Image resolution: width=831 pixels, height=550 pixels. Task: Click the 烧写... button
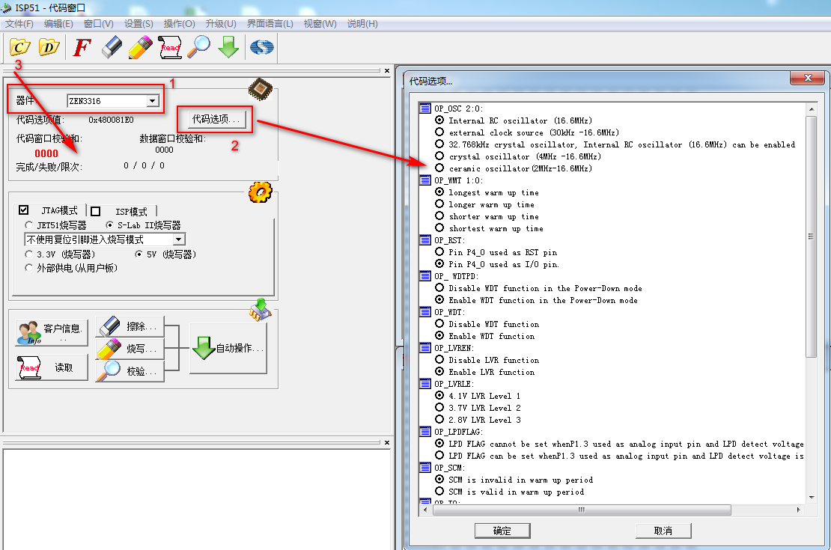[130, 349]
